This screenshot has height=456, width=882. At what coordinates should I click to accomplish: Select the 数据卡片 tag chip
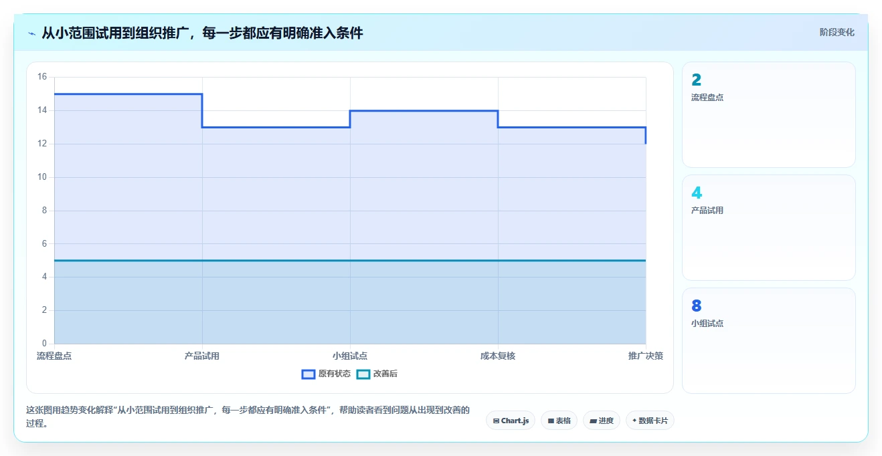pyautogui.click(x=650, y=421)
